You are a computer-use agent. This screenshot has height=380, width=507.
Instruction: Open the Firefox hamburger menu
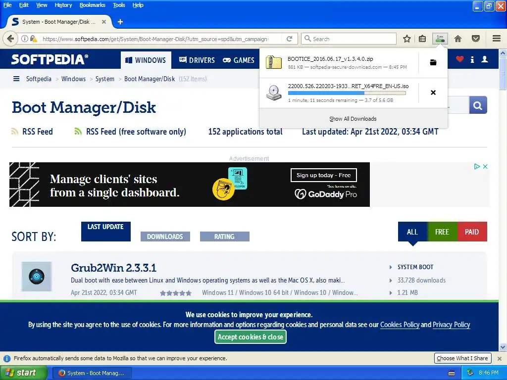497,39
